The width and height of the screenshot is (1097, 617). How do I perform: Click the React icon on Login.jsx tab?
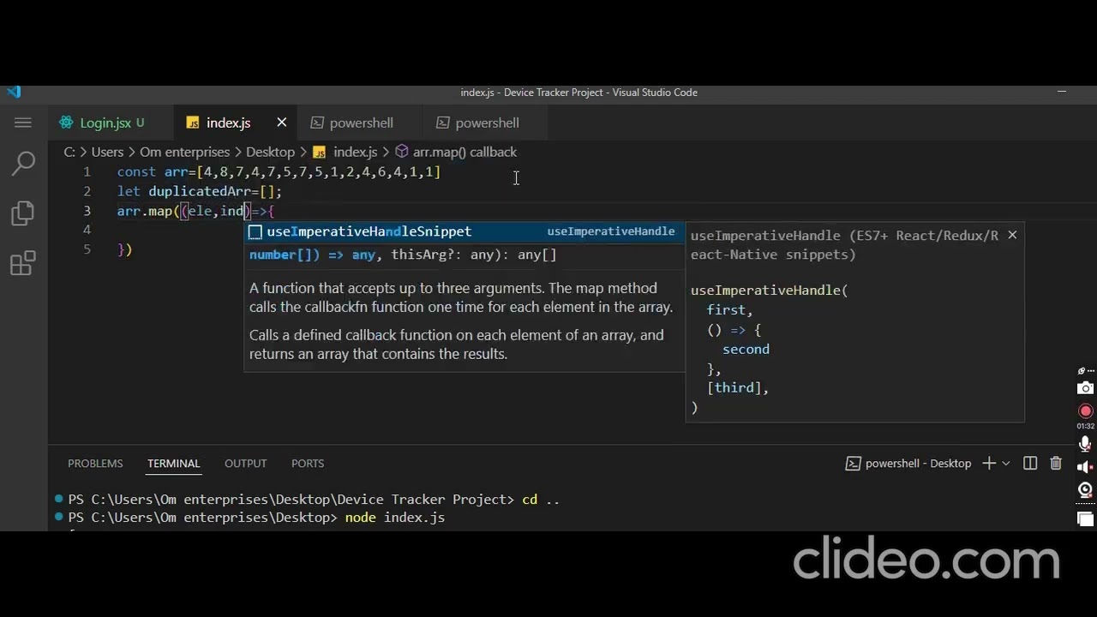66,123
